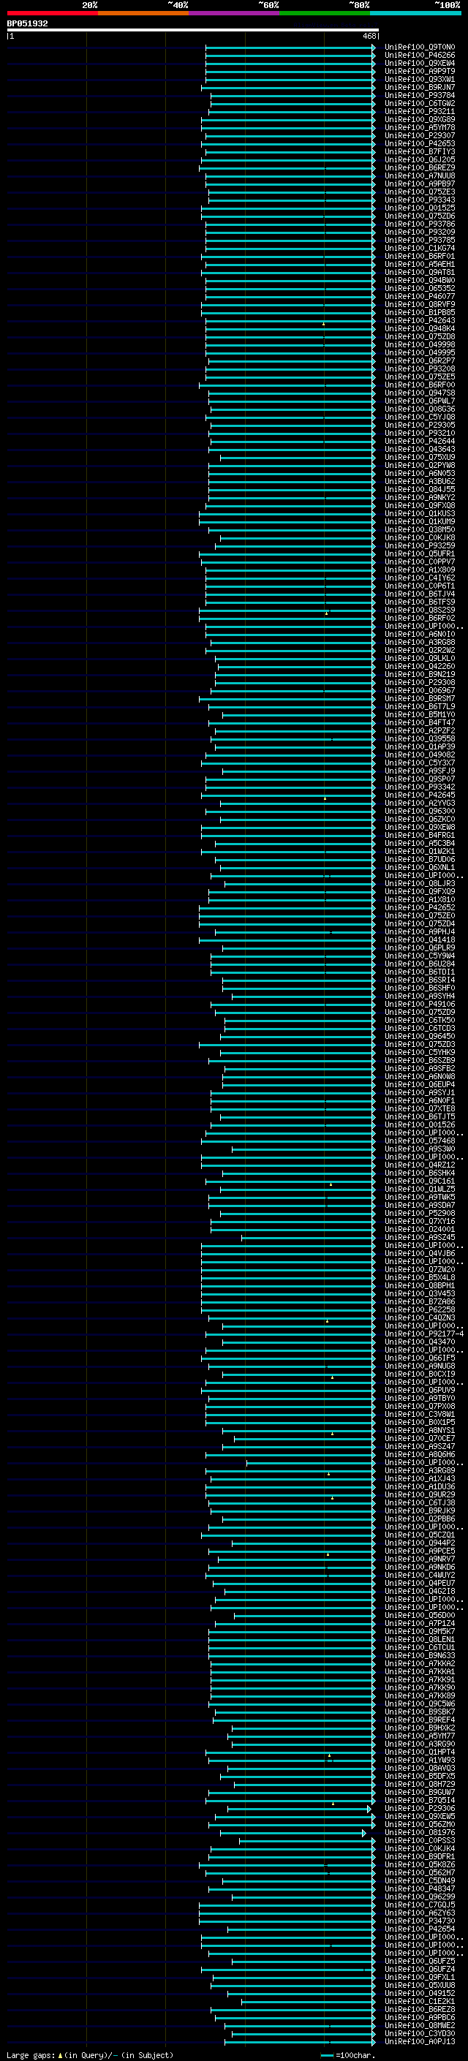Click the UniRef100_C1KG74 label
This screenshot has width=468, height=2061.
419,248
